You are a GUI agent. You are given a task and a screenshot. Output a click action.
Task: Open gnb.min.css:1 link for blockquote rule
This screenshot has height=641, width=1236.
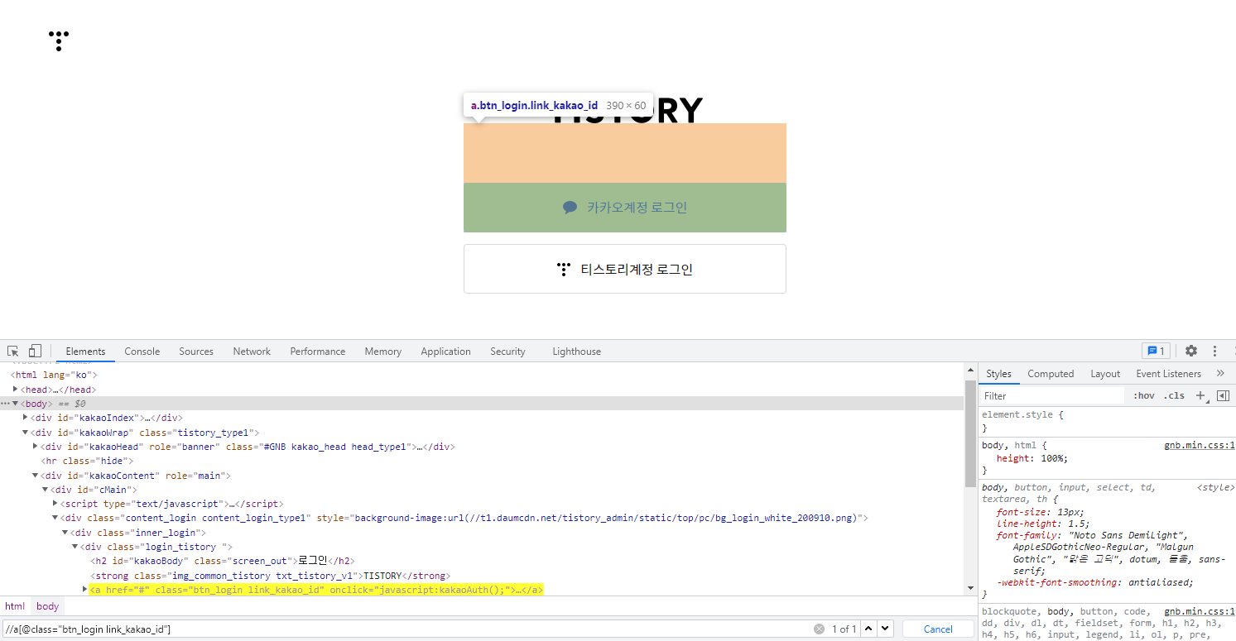click(1200, 611)
